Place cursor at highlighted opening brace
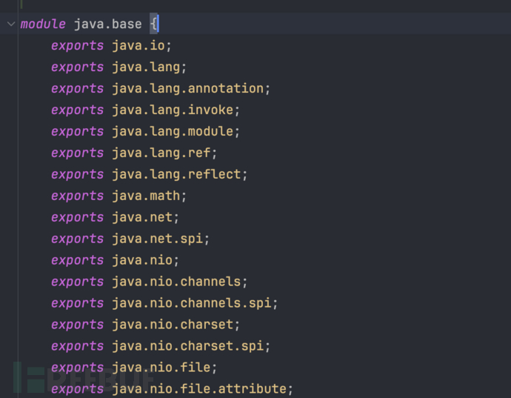Viewport: 511px width, 398px height. click(154, 24)
